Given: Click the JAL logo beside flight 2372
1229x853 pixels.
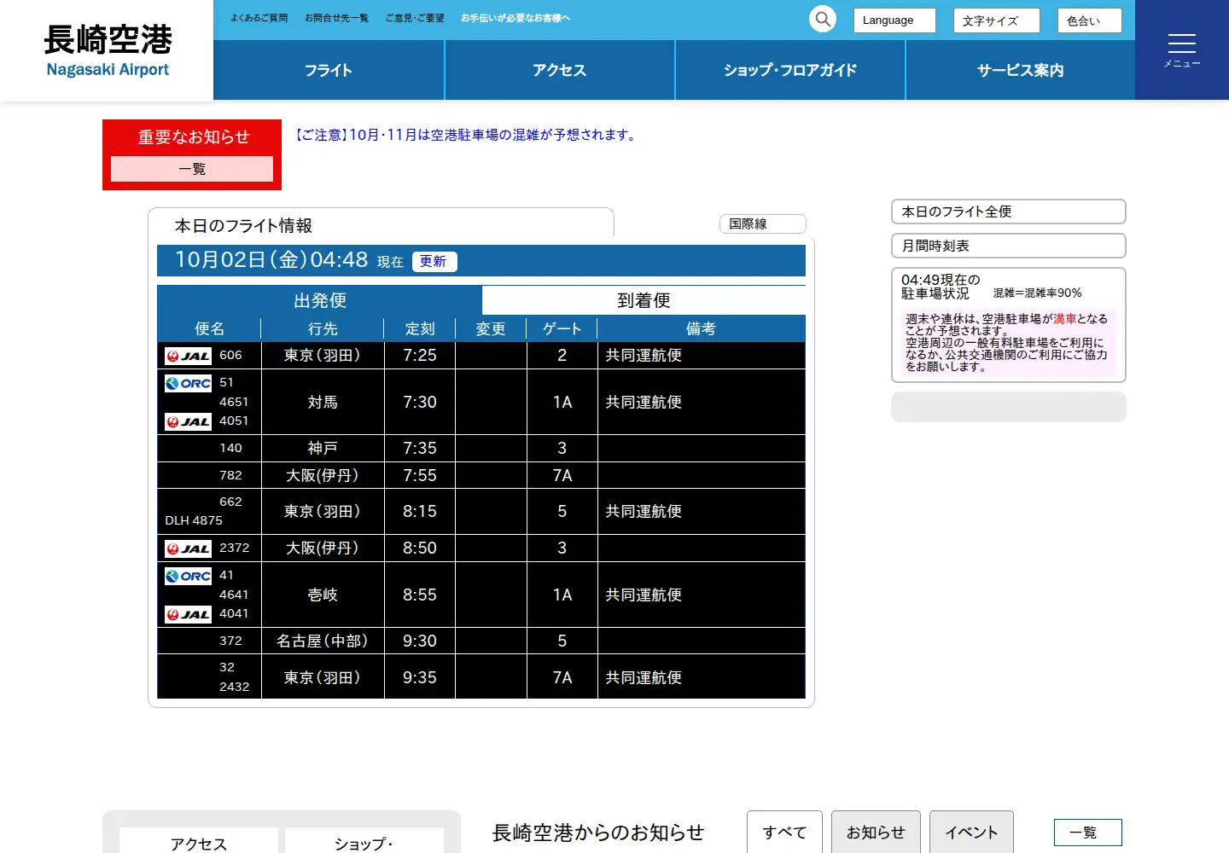Looking at the screenshot, I should click(188, 548).
